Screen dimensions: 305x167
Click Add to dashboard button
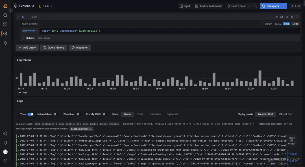pos(208,6)
